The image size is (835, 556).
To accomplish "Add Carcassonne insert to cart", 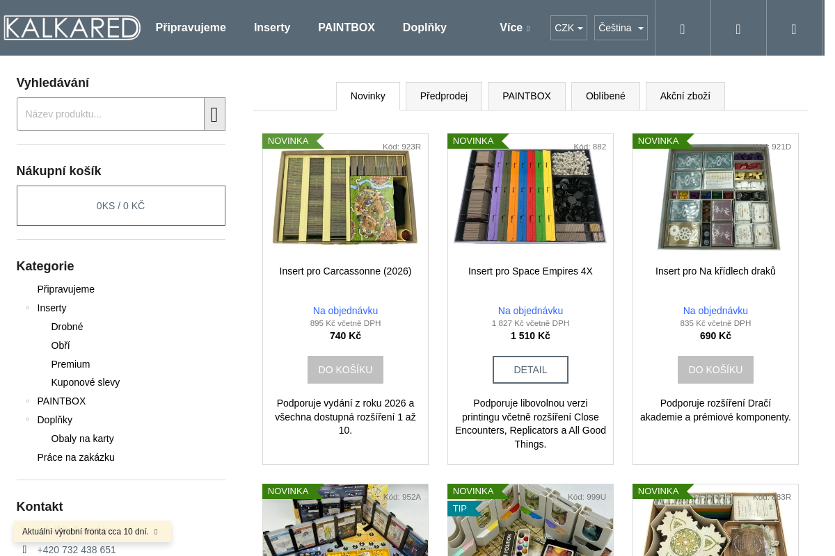I will [345, 370].
